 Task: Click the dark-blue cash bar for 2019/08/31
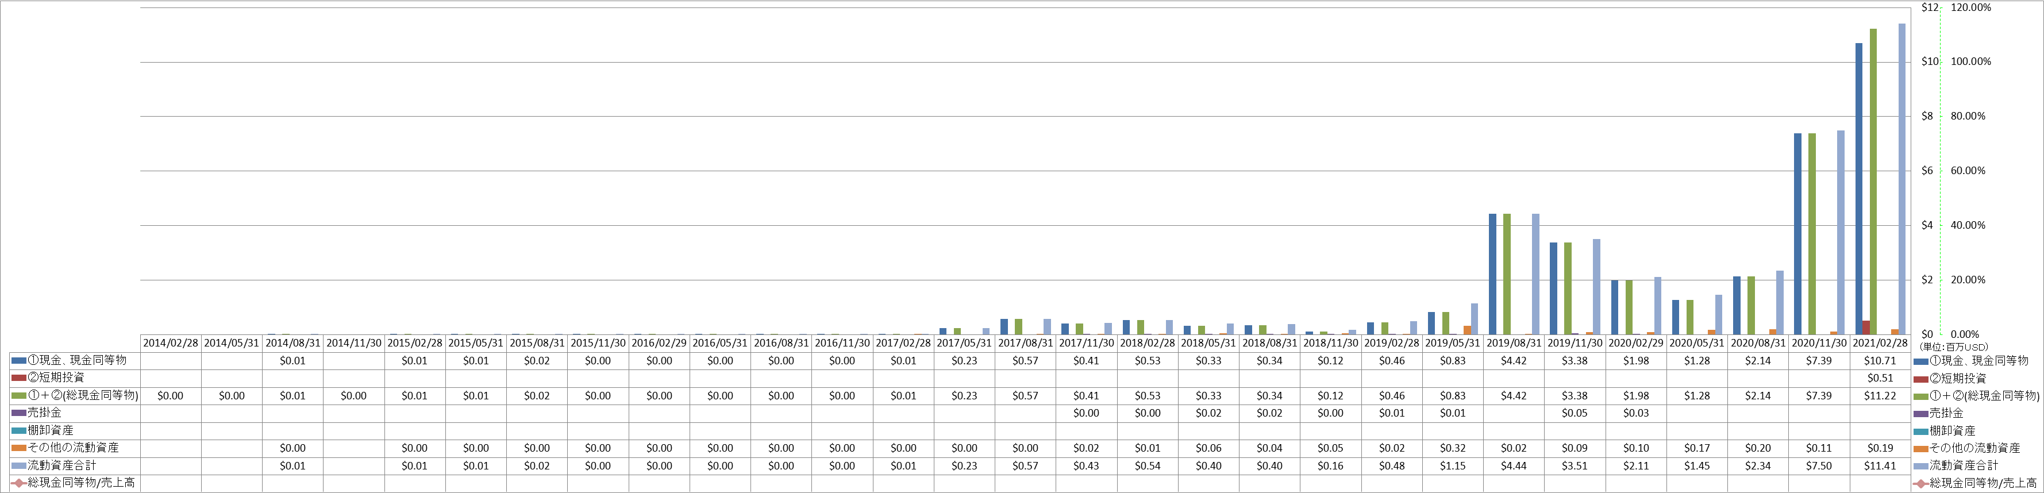pyautogui.click(x=1492, y=274)
